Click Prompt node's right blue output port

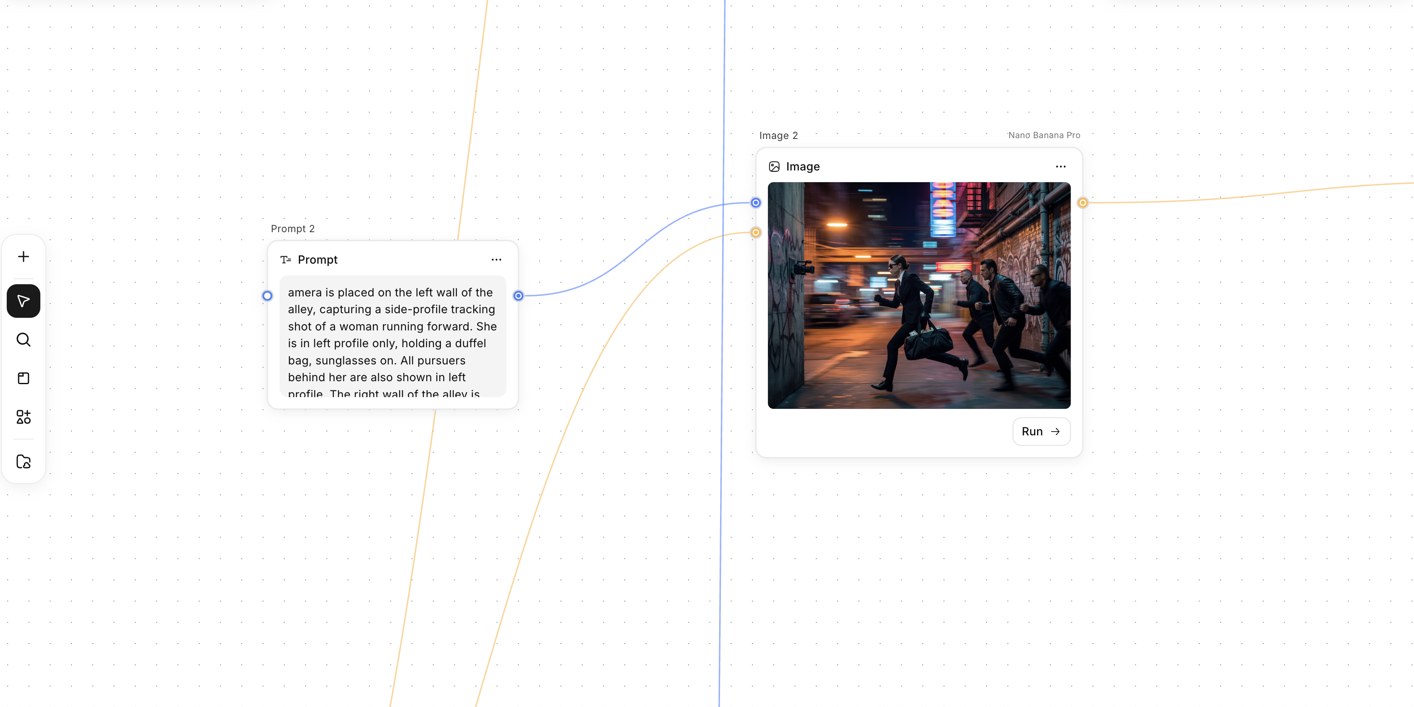coord(518,296)
